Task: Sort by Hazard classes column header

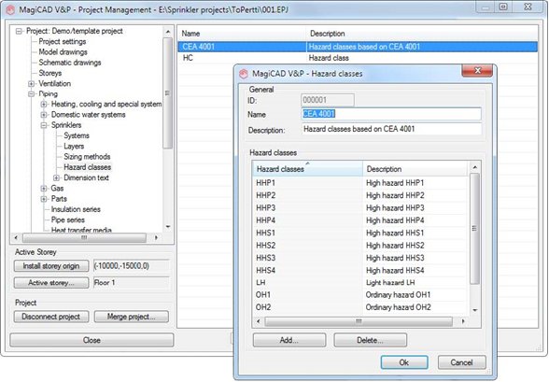Action: click(x=307, y=169)
